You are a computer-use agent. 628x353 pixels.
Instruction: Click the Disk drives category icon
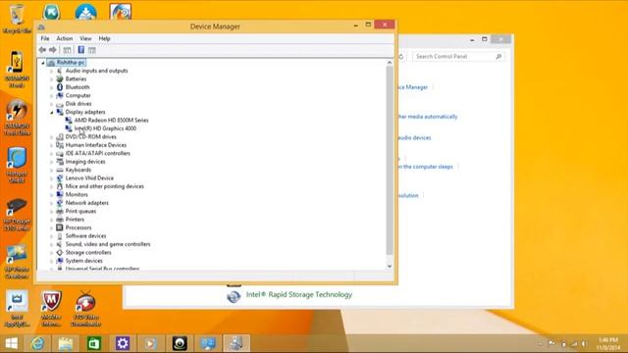point(60,104)
